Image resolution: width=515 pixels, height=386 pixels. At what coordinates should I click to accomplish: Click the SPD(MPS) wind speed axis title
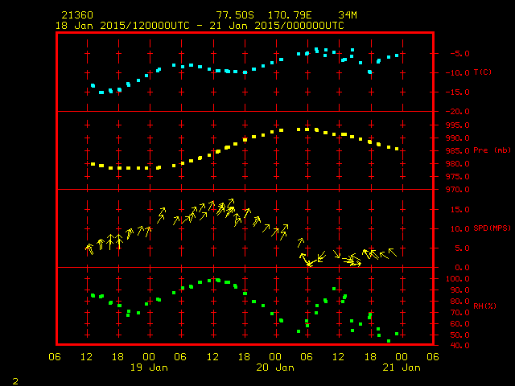coord(492,228)
